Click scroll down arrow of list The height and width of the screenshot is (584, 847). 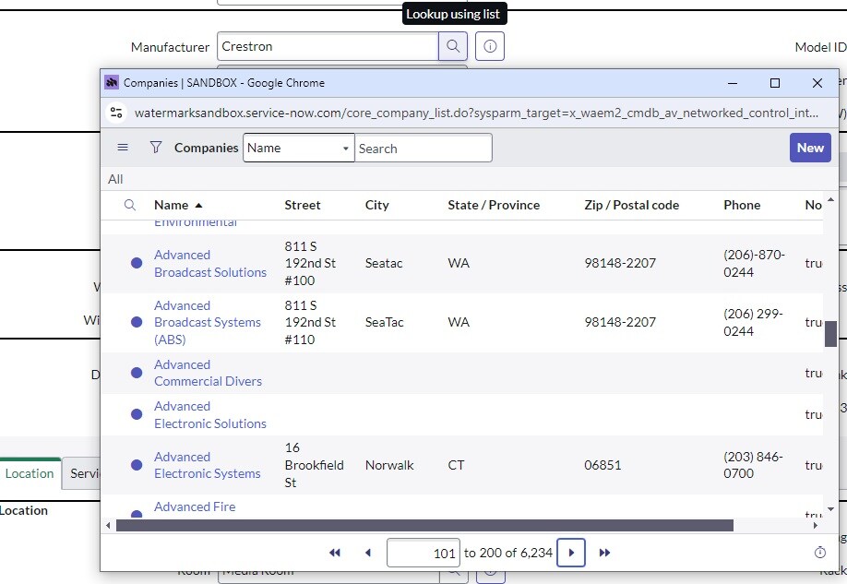[x=830, y=509]
